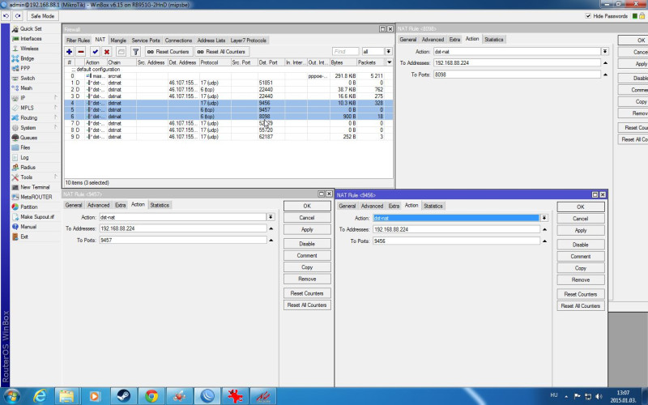This screenshot has height=405, width=648.
Task: Switch to Filter Rules tab
Action: 78,40
